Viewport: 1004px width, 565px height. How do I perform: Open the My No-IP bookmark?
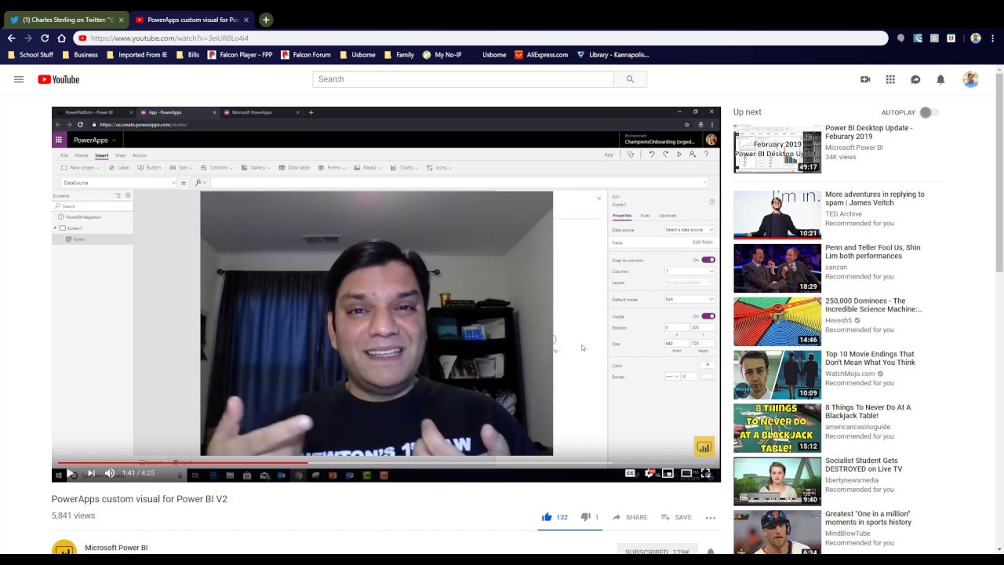(442, 55)
